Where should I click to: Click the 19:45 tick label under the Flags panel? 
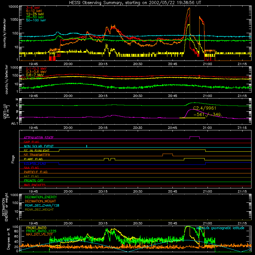click(x=33, y=192)
